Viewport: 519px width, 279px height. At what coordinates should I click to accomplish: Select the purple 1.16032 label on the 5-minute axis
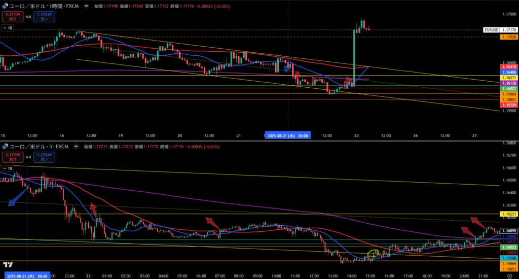pyautogui.click(x=509, y=242)
